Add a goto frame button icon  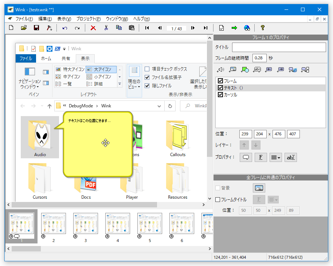click(x=305, y=70)
